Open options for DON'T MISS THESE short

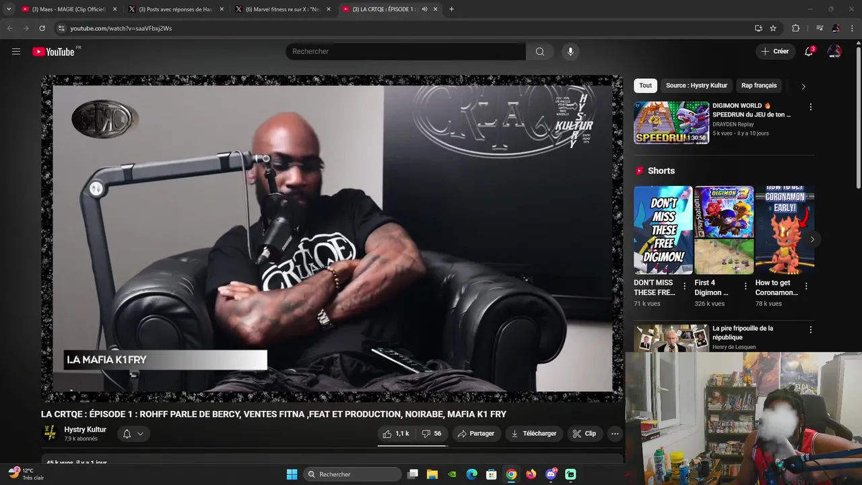point(685,286)
